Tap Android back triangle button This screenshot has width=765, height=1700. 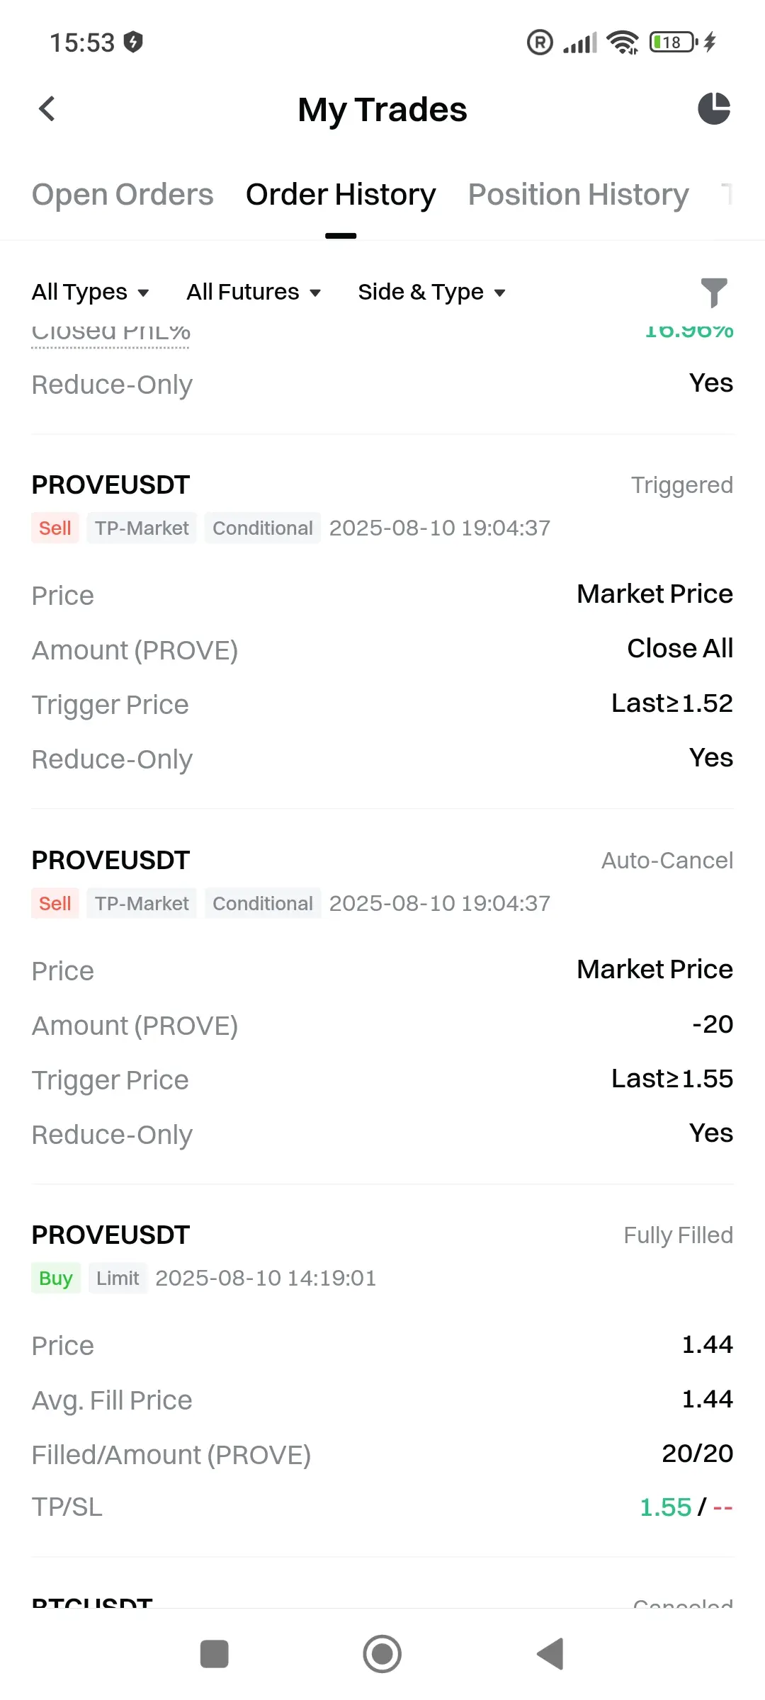tap(550, 1654)
